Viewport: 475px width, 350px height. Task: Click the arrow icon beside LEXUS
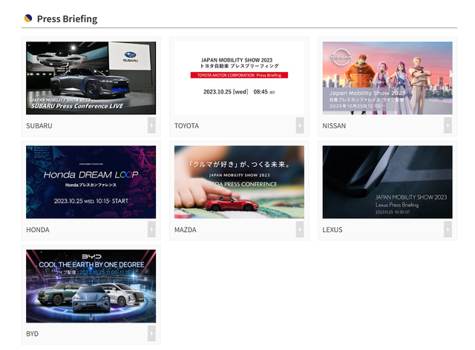[x=448, y=229]
